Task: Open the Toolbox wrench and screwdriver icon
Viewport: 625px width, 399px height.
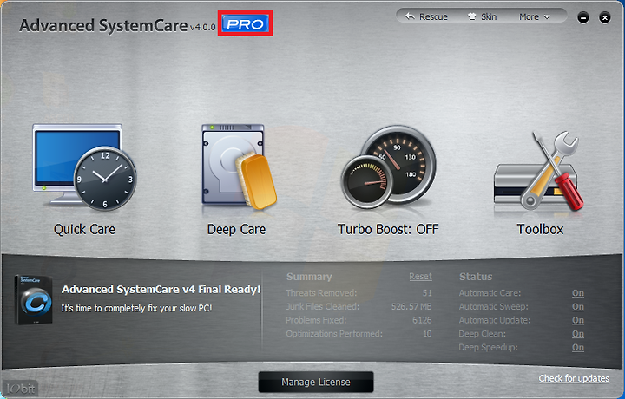Action: [x=539, y=170]
